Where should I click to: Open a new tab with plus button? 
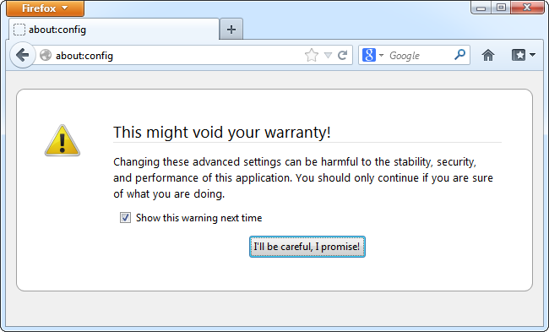pos(231,30)
